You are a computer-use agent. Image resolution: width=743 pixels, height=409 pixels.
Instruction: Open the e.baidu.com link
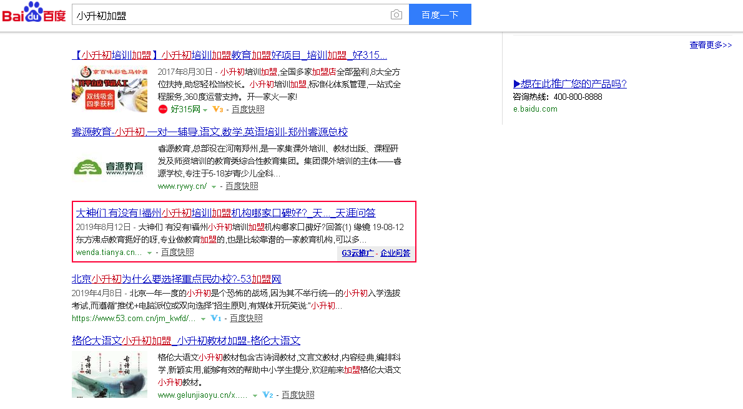[x=535, y=109]
